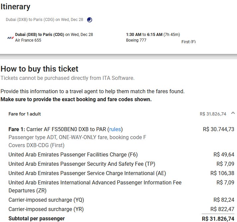Click the Air France airline logo
Image resolution: width=237 pixels, height=222 pixels.
point(11,38)
